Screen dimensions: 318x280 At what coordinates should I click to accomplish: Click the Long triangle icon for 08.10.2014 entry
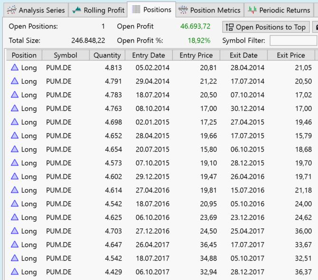coord(14,108)
